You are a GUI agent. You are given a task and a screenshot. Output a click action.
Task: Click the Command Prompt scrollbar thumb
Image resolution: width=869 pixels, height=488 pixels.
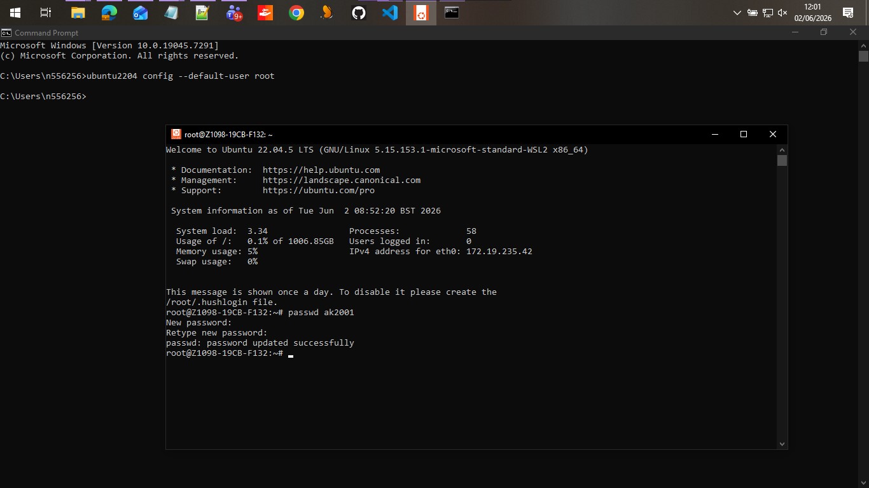tap(863, 56)
